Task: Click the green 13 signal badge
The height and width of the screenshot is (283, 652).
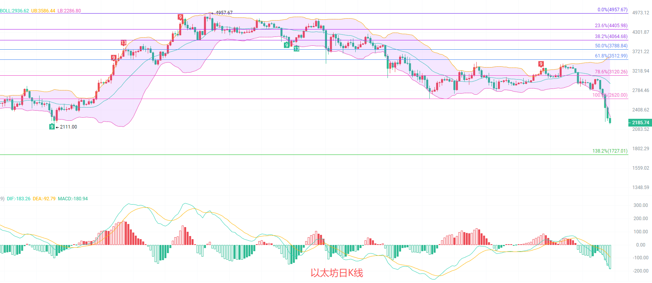Action: tap(296, 49)
